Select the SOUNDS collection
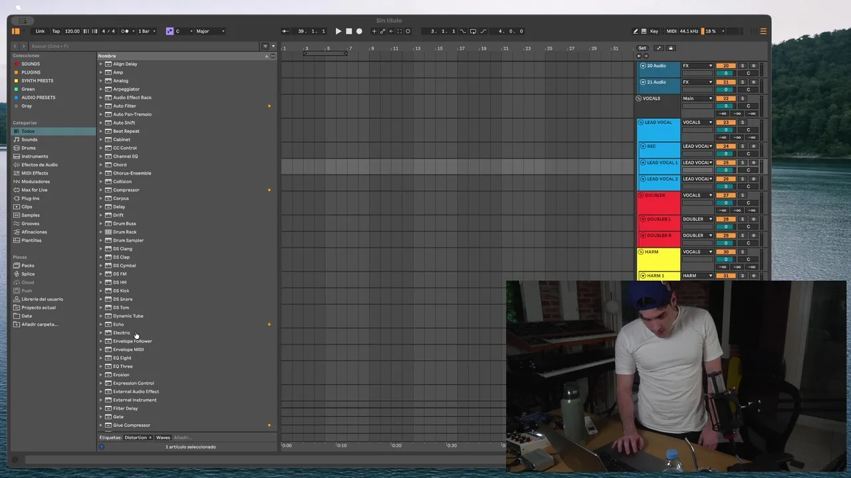Image resolution: width=851 pixels, height=478 pixels. click(30, 64)
